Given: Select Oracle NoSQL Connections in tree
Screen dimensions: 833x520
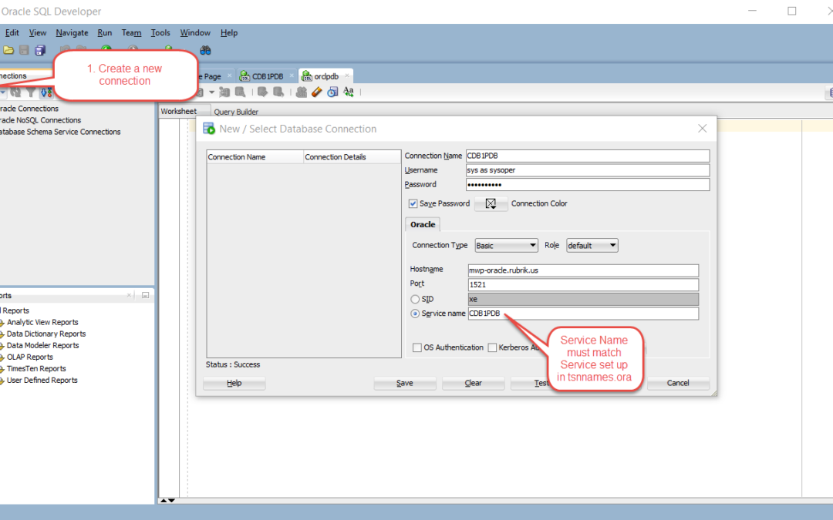Looking at the screenshot, I should tap(40, 120).
